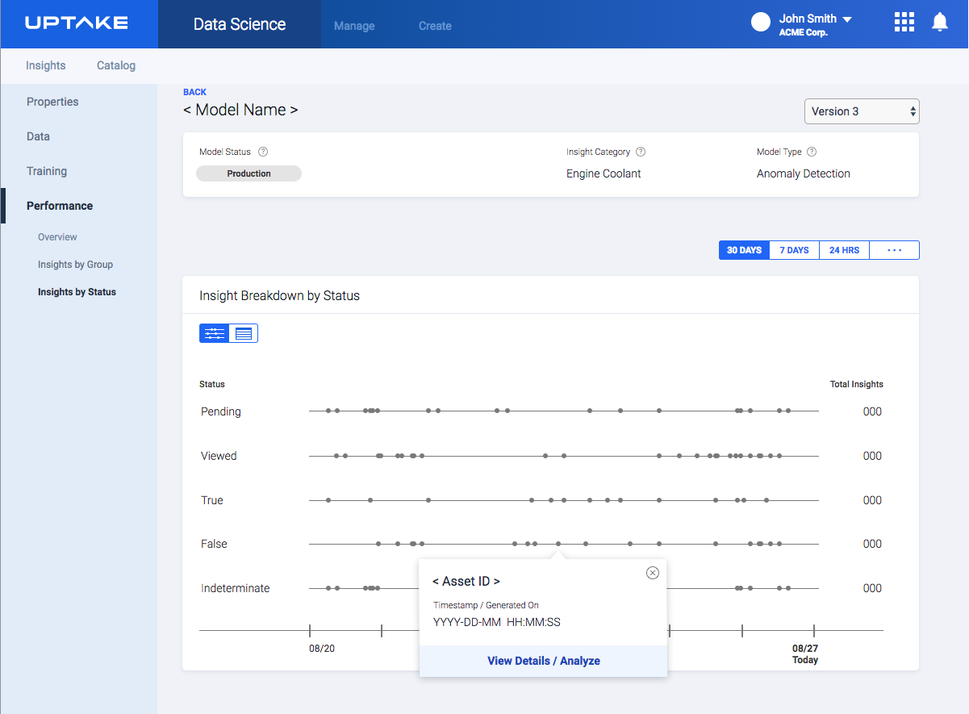Click the Viewed status row label
This screenshot has width=969, height=714.
(219, 456)
